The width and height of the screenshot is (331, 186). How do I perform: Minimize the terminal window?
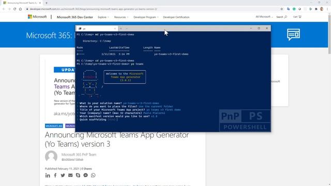[251, 28]
